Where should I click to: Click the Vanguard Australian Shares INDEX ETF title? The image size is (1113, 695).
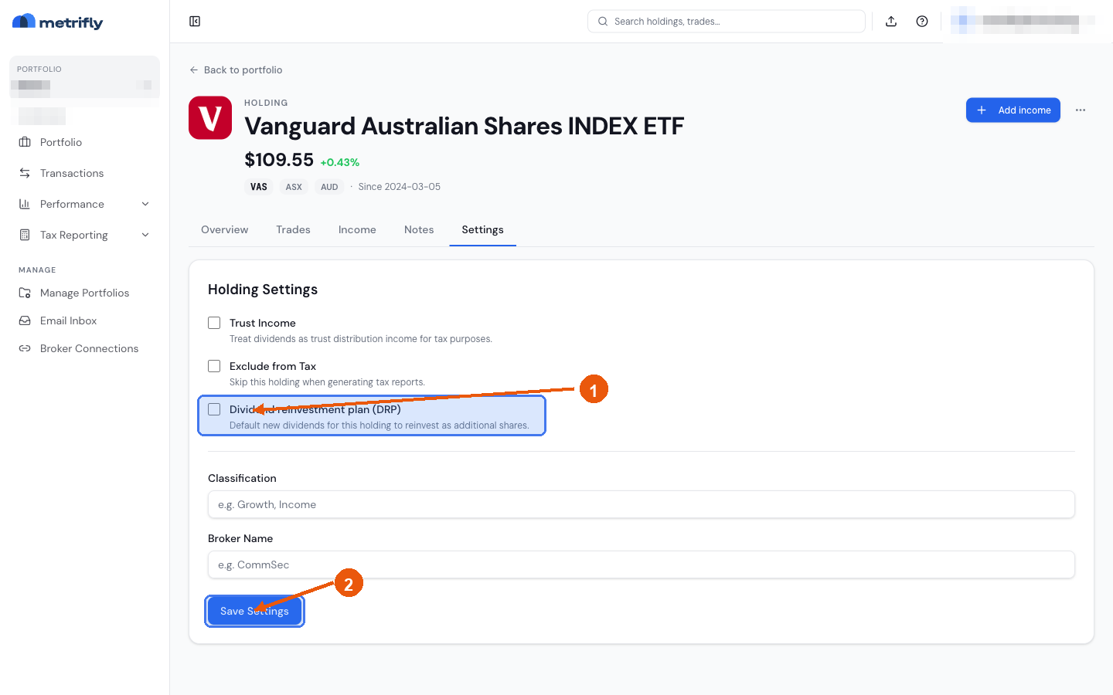(464, 126)
